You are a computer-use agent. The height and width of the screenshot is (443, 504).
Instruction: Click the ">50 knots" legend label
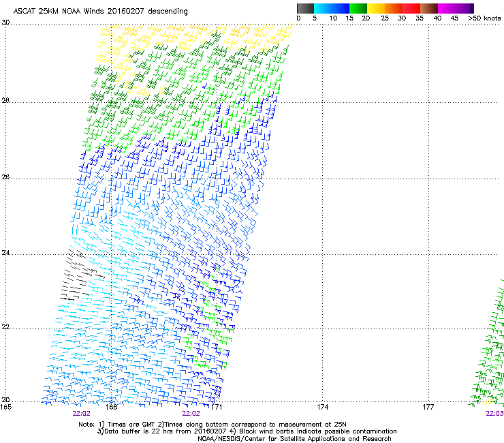point(484,18)
